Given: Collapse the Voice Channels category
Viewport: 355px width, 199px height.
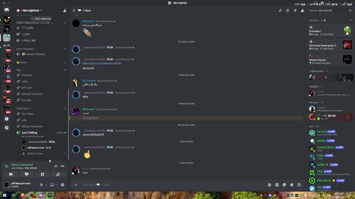Looking at the screenshot, I should [x=26, y=49].
